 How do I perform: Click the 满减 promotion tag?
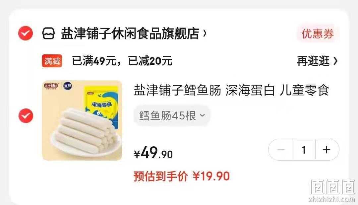pyautogui.click(x=52, y=61)
